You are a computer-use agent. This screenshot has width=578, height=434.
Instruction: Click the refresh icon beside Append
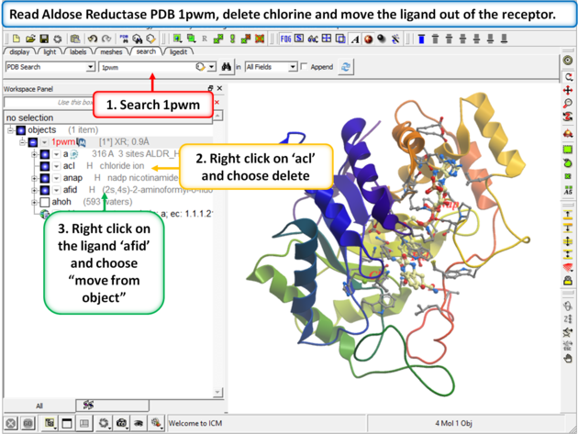(346, 67)
